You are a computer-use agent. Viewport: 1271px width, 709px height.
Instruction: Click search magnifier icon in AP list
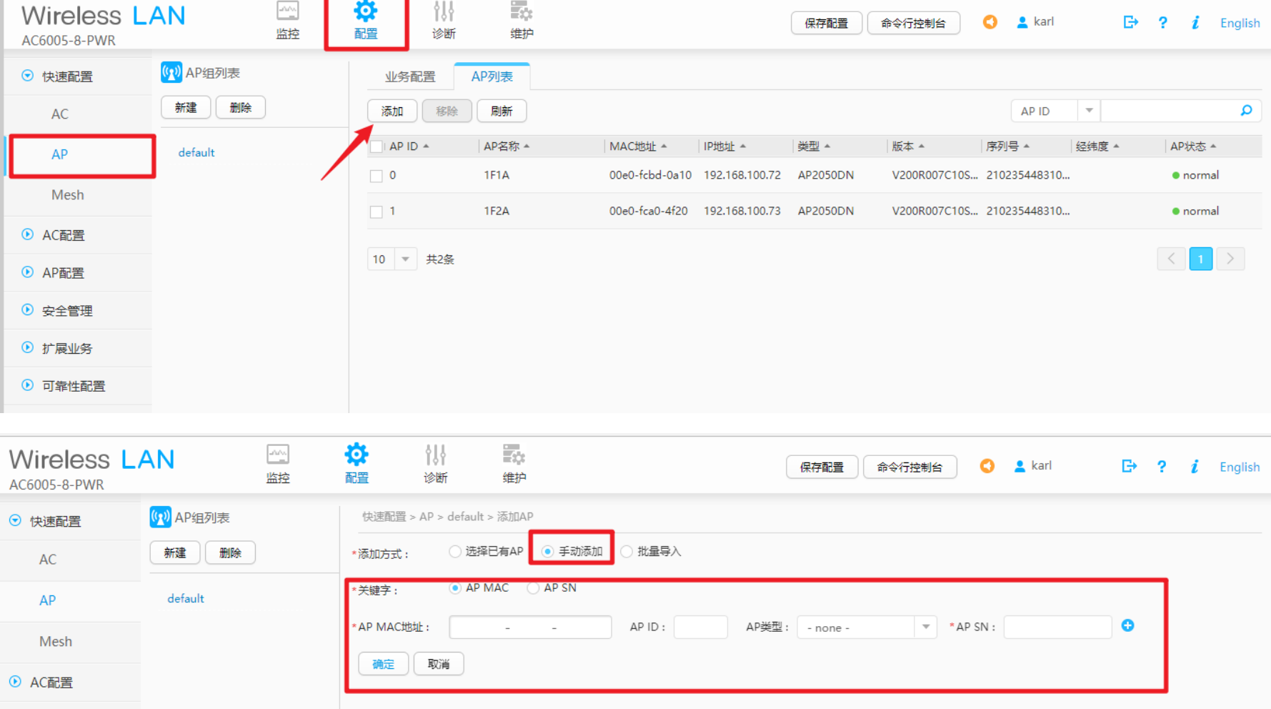1246,111
